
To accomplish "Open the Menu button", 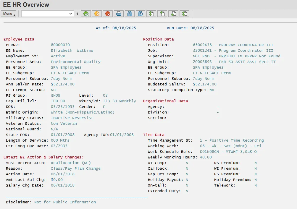I will click(x=8, y=14).
